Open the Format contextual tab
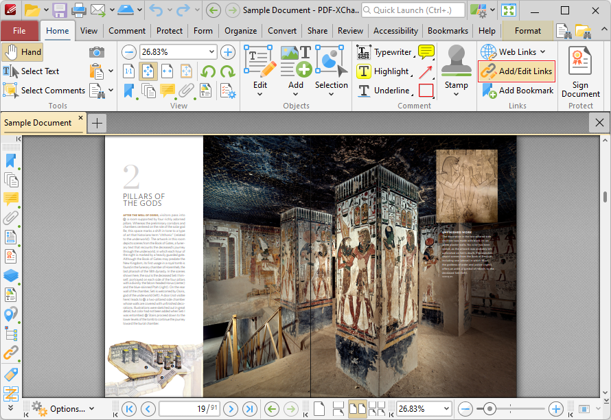 [528, 31]
